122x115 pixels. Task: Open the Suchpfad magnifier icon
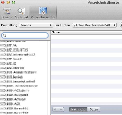pos(21,11)
